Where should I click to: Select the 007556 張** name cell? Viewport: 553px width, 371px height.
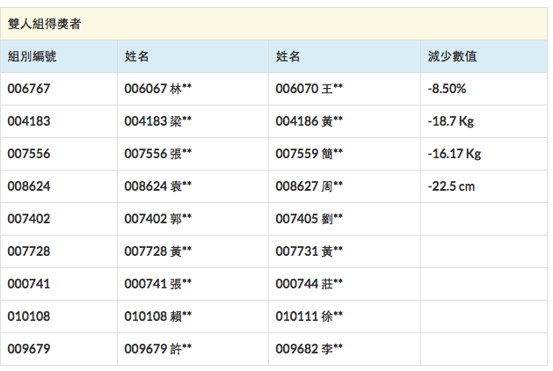click(x=158, y=154)
